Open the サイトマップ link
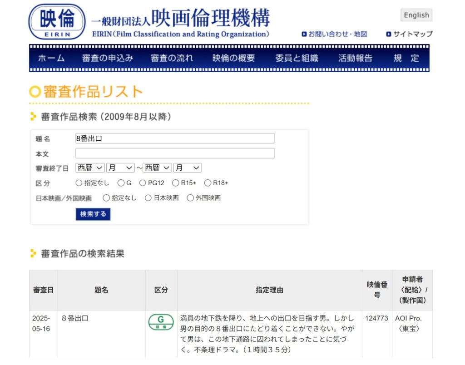This screenshot has height=365, width=465. (413, 34)
